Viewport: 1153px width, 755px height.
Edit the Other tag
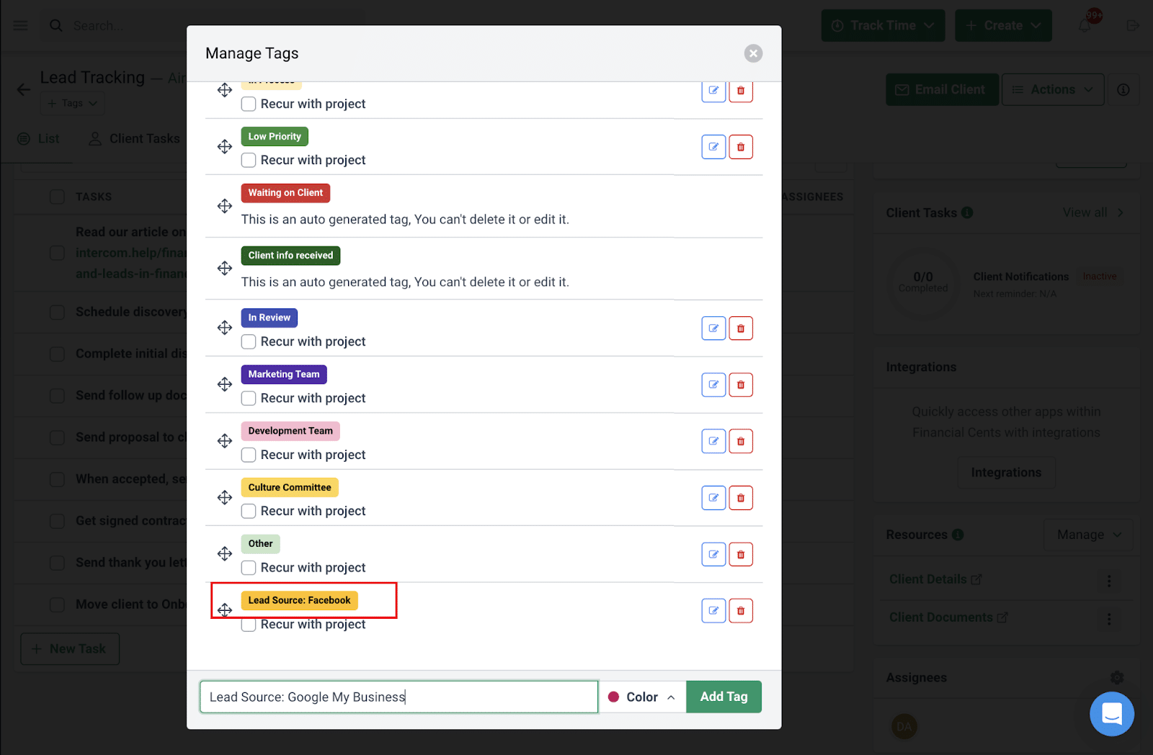click(x=713, y=555)
